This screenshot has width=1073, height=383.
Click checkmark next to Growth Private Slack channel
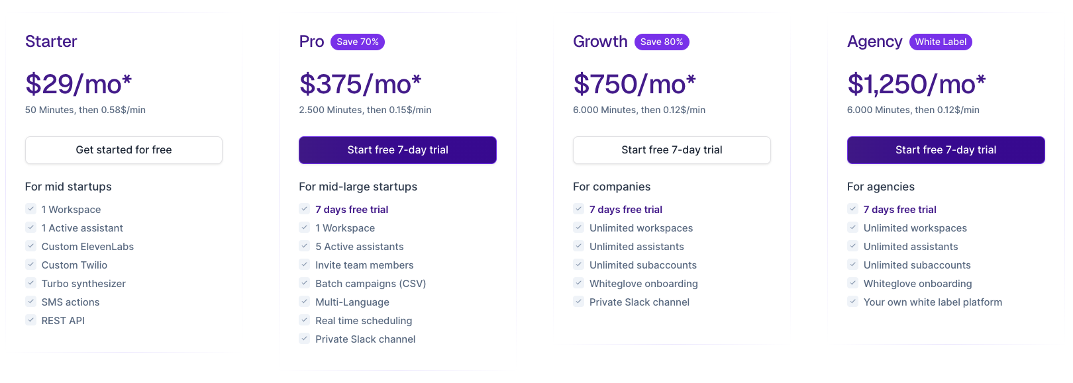pyautogui.click(x=579, y=302)
